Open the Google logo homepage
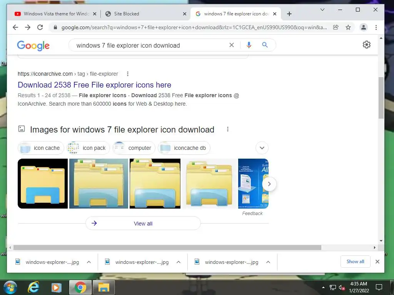This screenshot has width=394, height=295. pos(33,45)
